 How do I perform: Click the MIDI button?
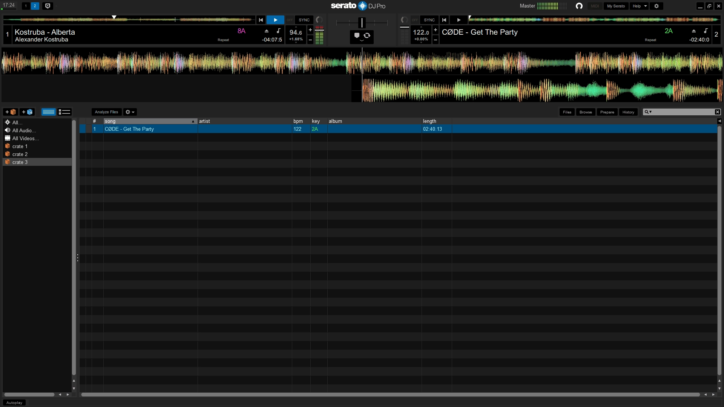click(x=595, y=6)
